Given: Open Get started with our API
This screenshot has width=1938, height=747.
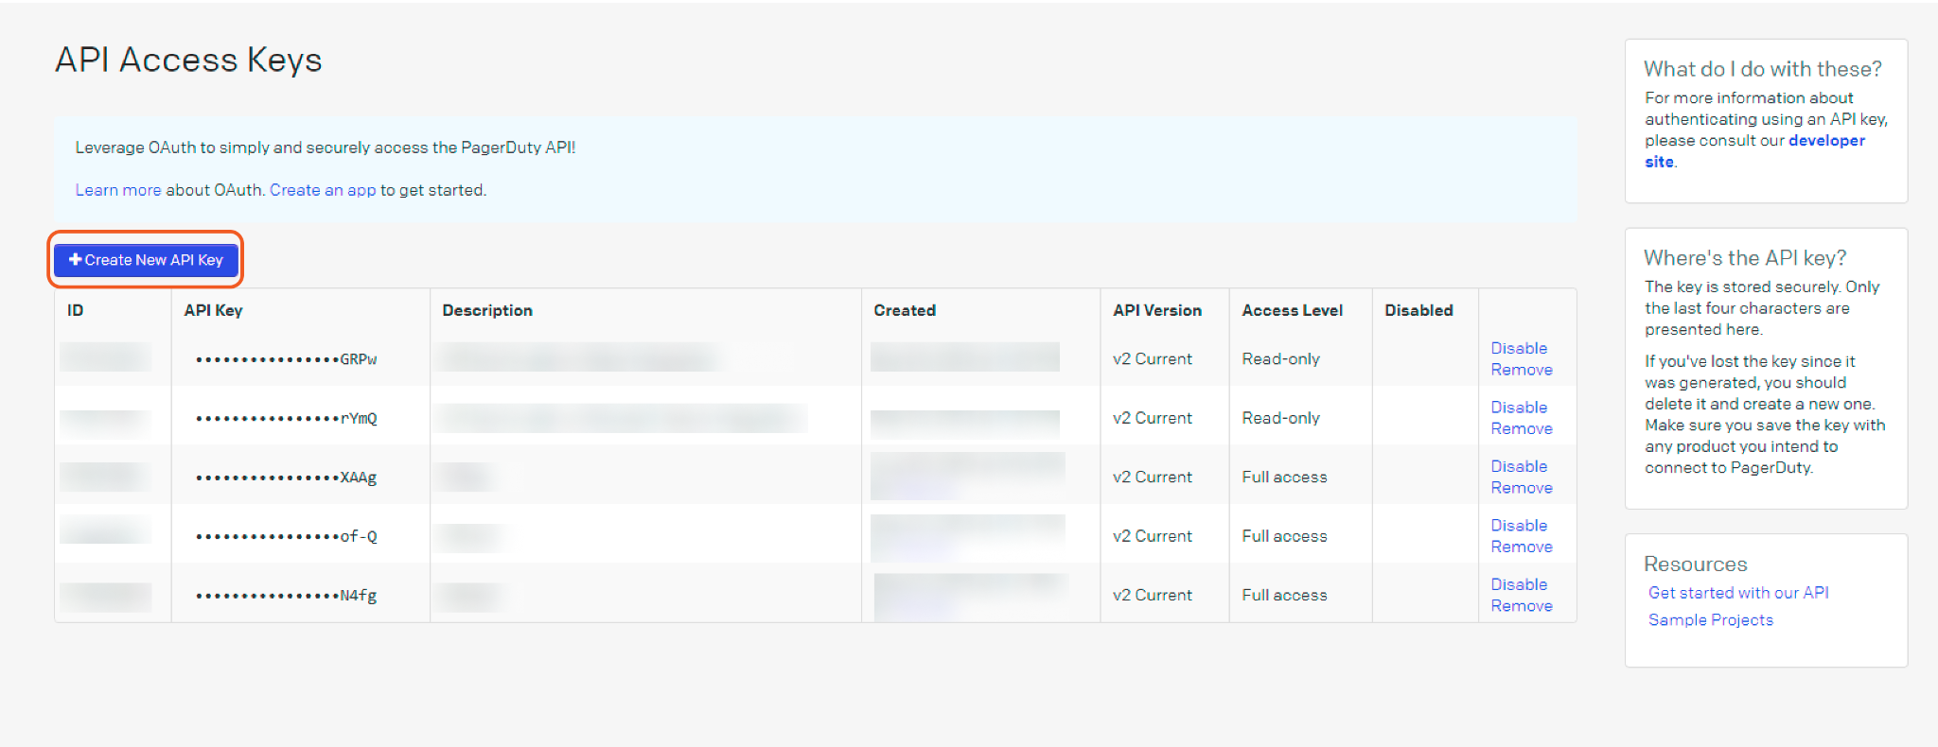Looking at the screenshot, I should [x=1737, y=593].
